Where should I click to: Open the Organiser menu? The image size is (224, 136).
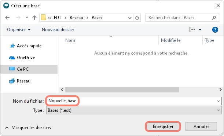tap(19, 30)
